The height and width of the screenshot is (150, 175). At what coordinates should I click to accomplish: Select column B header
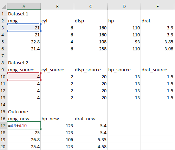pyautogui.click(x=57, y=7)
